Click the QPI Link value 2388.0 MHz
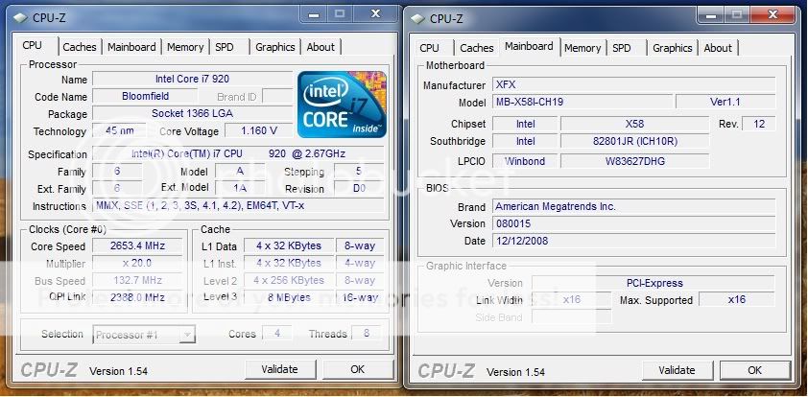808x397 pixels. (137, 297)
